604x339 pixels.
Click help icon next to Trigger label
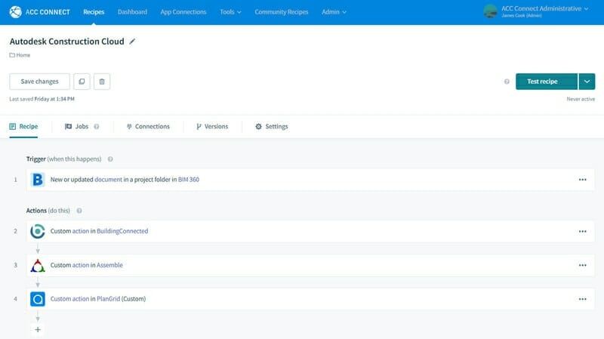click(110, 159)
